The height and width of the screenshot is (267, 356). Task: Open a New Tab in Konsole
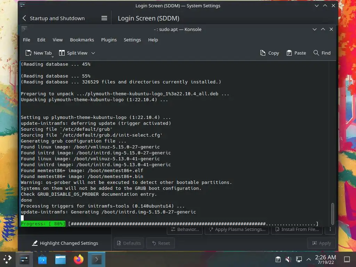click(39, 53)
